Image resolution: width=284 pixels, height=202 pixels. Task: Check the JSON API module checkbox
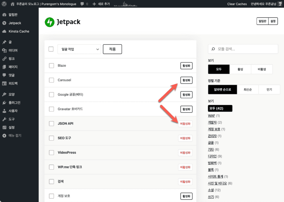click(51, 124)
